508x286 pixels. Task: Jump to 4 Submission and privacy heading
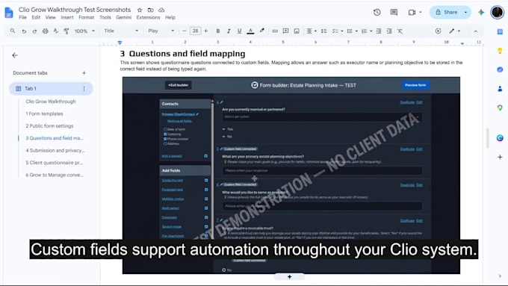tap(55, 150)
